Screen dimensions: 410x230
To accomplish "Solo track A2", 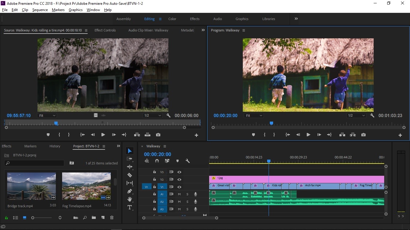I will (x=187, y=202).
